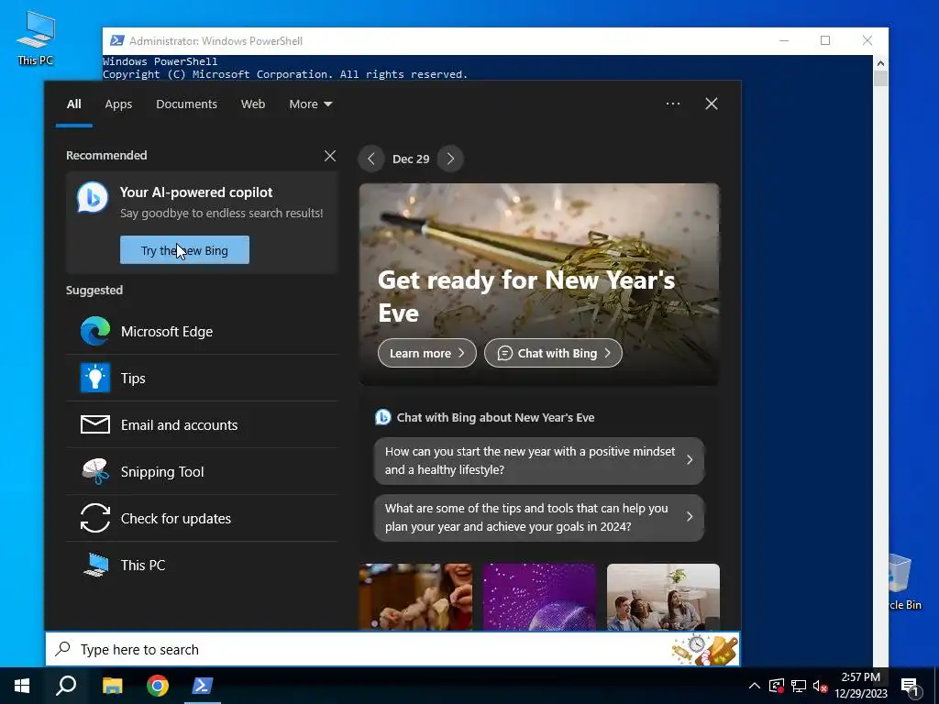
Task: Go to next day after Dec 29
Action: click(450, 159)
